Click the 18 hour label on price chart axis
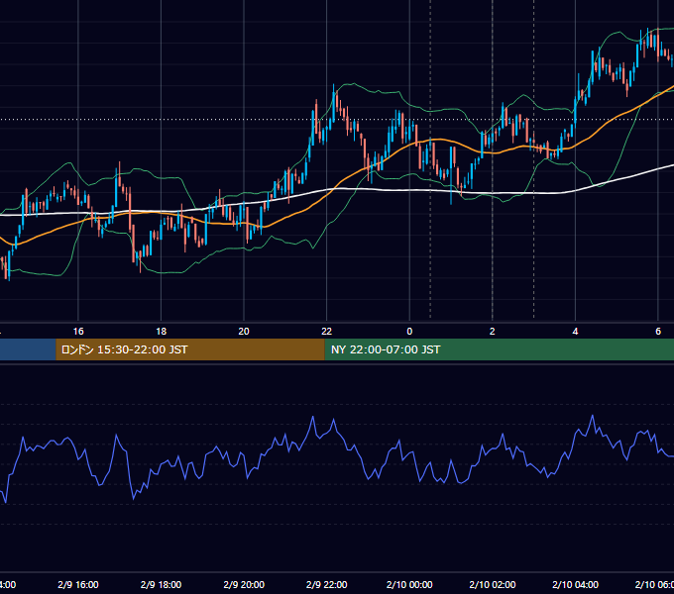Screen dimensions: 674x594 pyautogui.click(x=162, y=332)
